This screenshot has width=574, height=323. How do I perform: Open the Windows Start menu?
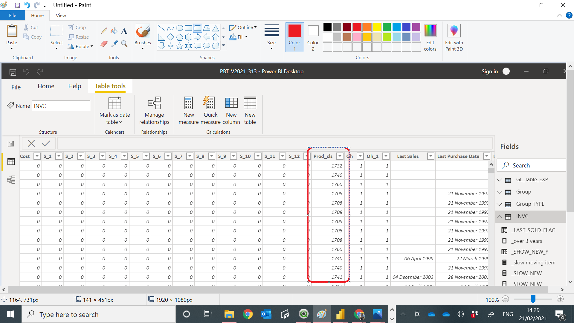pyautogui.click(x=11, y=314)
